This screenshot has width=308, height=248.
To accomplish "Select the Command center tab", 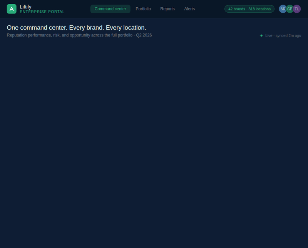I will [110, 8].
